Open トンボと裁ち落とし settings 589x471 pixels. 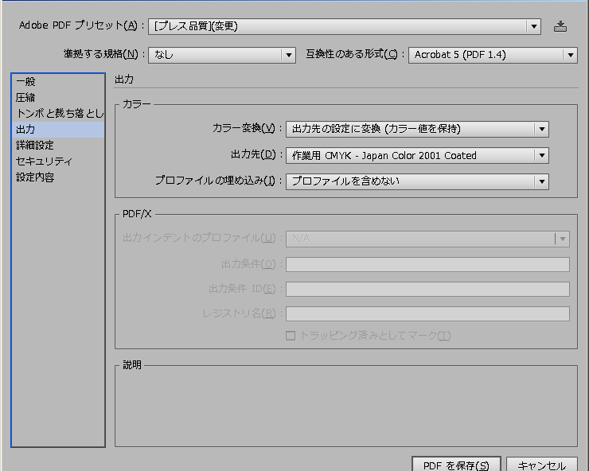(59, 113)
